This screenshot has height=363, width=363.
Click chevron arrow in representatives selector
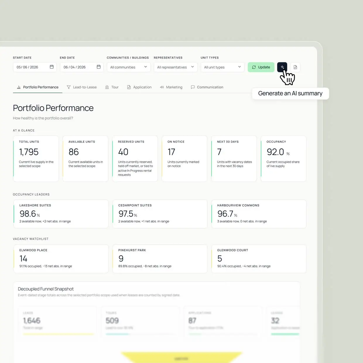pyautogui.click(x=192, y=67)
